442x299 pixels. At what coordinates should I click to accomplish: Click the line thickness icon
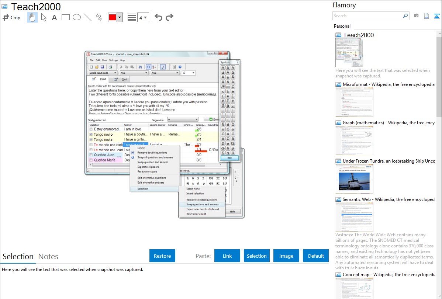(131, 17)
